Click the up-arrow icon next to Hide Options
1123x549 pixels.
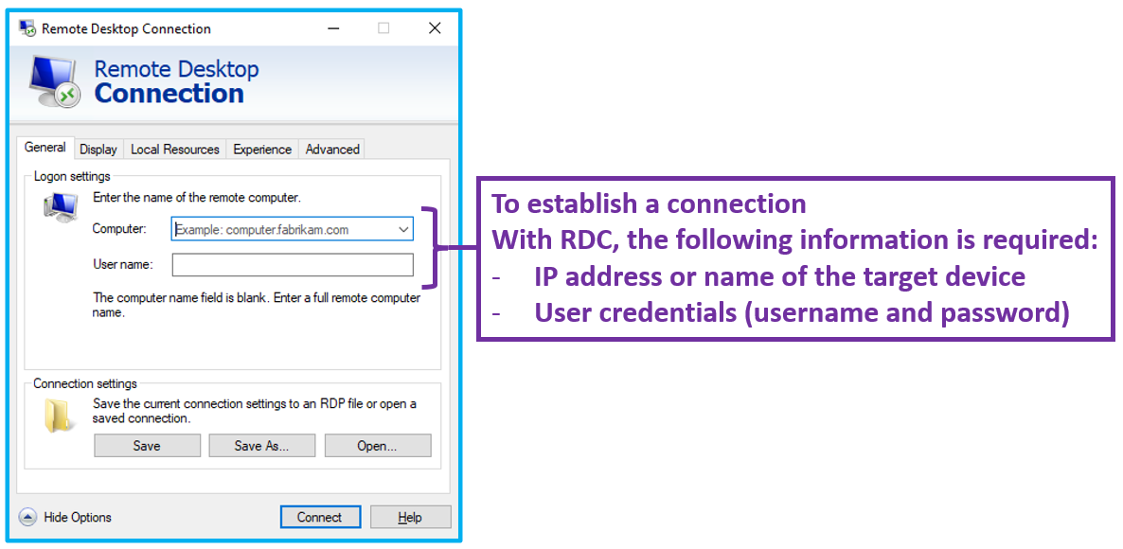point(29,517)
